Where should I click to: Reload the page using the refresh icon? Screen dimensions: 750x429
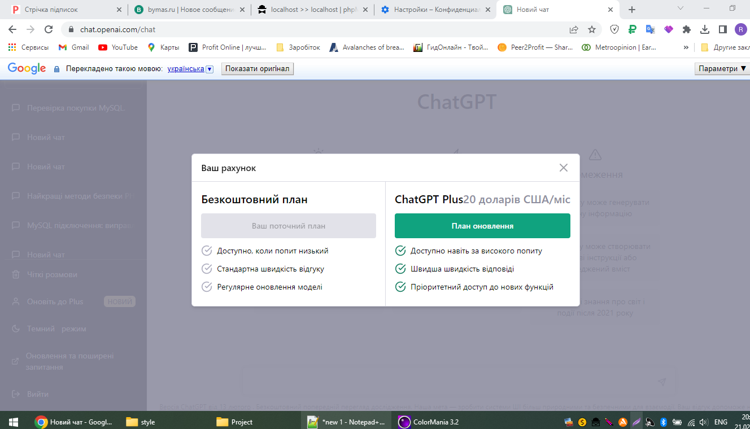coord(49,29)
